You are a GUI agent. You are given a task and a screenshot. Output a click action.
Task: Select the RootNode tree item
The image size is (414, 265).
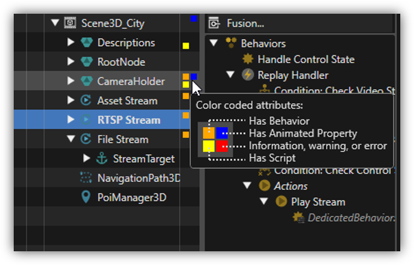pyautogui.click(x=122, y=62)
